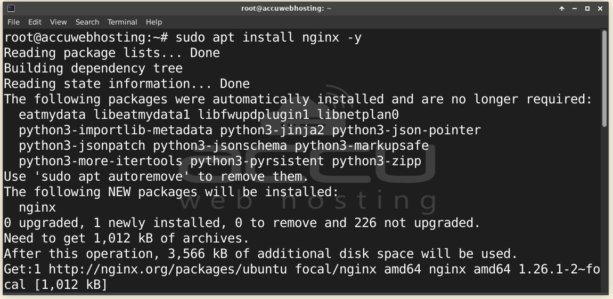Screen dimensions: 613x299
Task: Click the terminal icon in title bar
Action: point(11,8)
